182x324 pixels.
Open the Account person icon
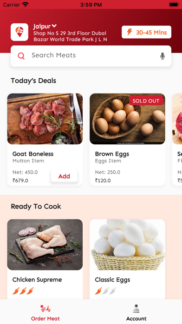(136, 309)
